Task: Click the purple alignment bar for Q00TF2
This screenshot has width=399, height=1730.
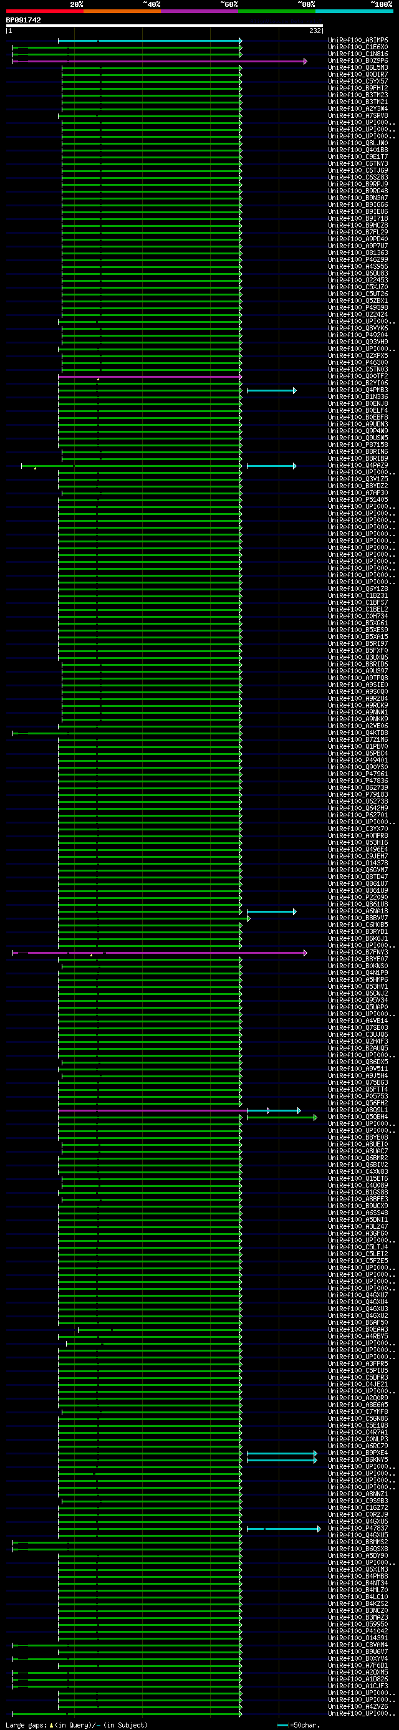Action: [150, 377]
